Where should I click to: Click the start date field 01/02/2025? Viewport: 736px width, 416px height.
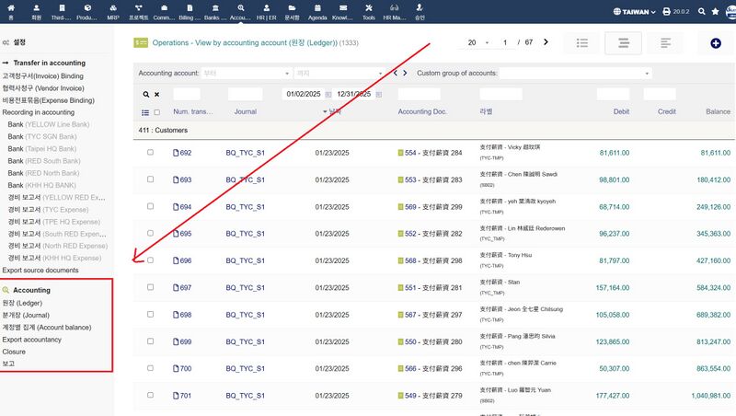click(305, 94)
